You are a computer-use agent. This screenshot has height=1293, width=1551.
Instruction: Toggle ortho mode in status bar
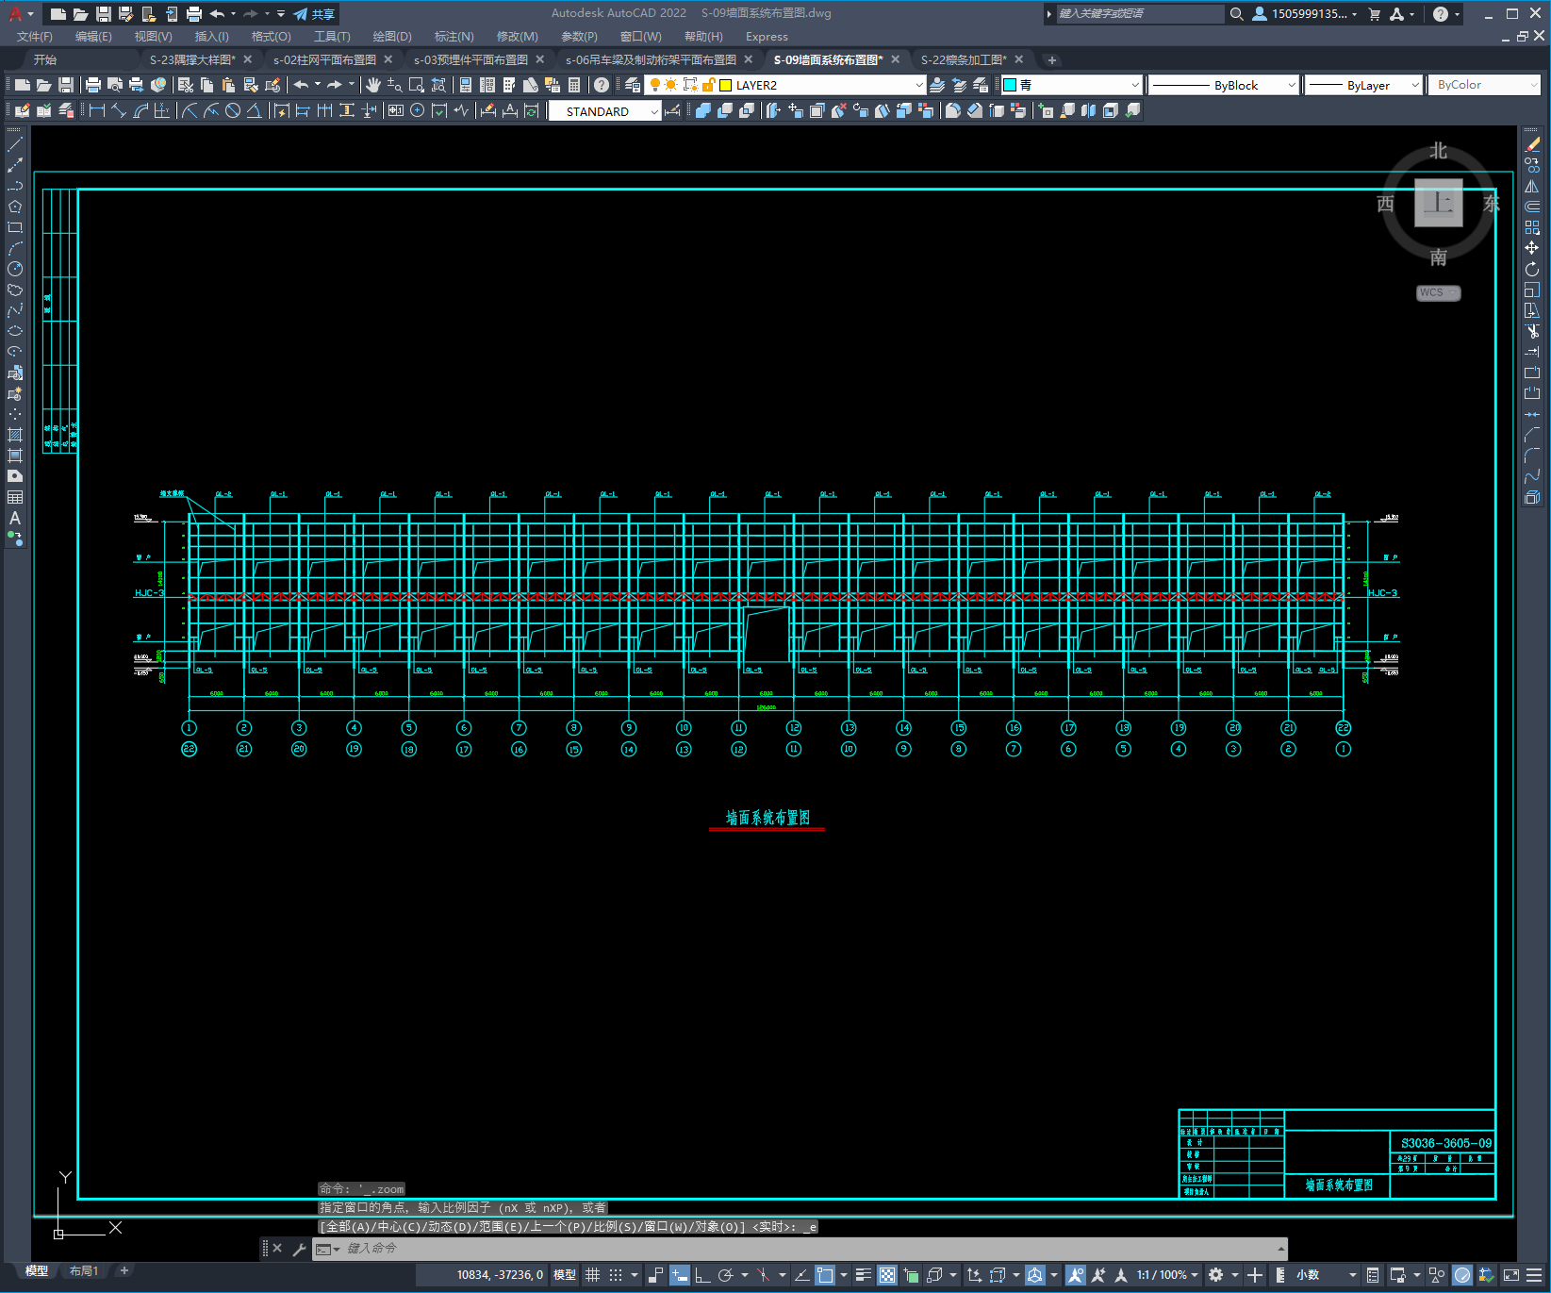[702, 1275]
